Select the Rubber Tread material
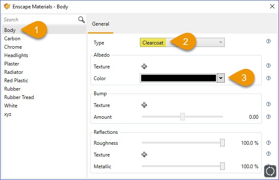Image resolution: width=279 pixels, height=180 pixels. coord(19,97)
